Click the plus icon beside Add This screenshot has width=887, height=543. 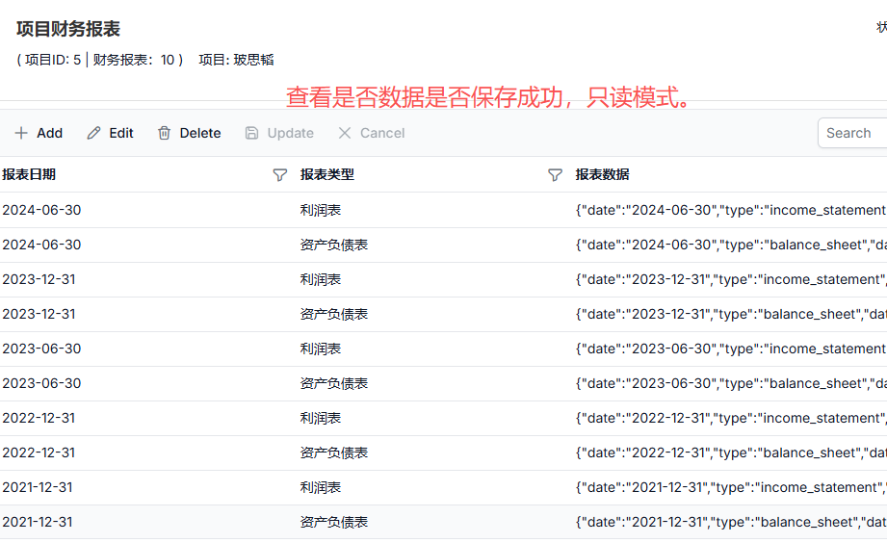coord(21,133)
